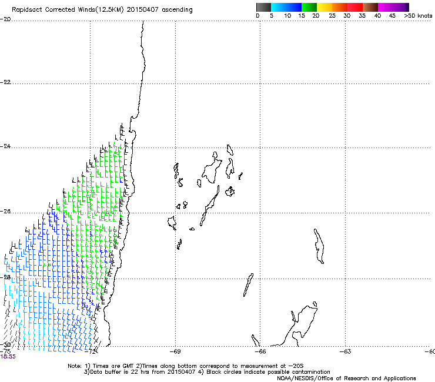Click the -24 latitude label

(5, 146)
